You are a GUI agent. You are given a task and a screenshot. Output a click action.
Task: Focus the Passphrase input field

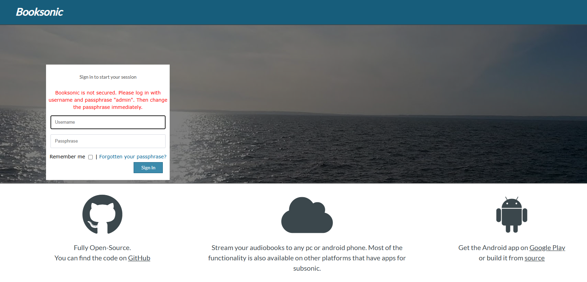(108, 141)
